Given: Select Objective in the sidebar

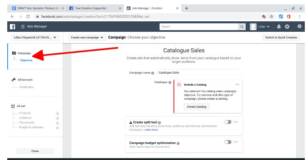Looking at the screenshot, I should (x=26, y=60).
